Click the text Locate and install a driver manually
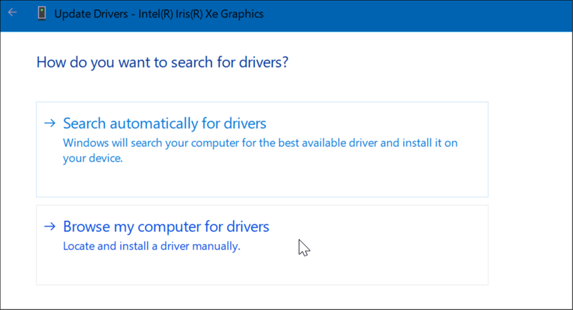Image resolution: width=573 pixels, height=310 pixels. click(x=151, y=246)
